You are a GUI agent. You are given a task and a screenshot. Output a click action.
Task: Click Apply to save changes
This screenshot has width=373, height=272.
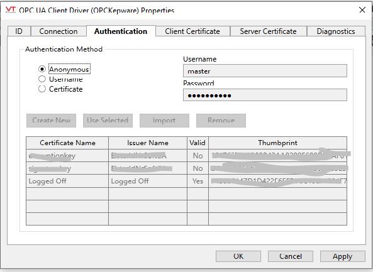[343, 256]
